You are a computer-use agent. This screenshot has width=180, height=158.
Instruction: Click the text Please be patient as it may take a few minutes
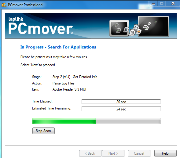53,57
